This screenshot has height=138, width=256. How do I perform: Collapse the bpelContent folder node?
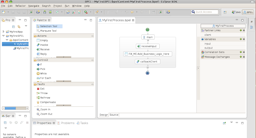coord(7,40)
